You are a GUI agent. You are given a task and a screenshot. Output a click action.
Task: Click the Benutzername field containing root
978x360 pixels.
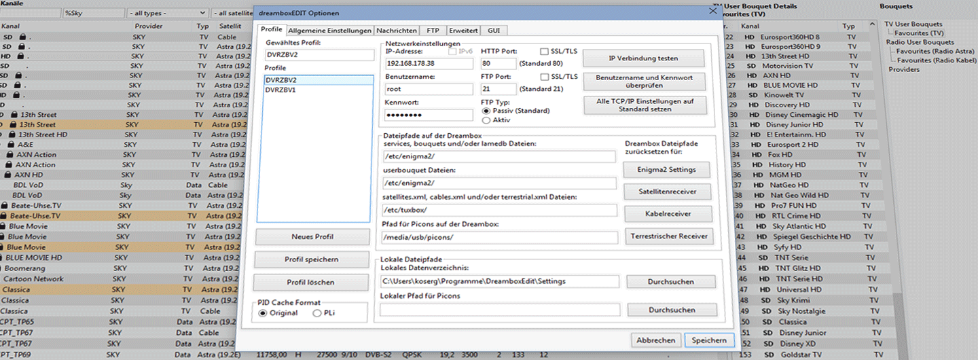(x=431, y=89)
